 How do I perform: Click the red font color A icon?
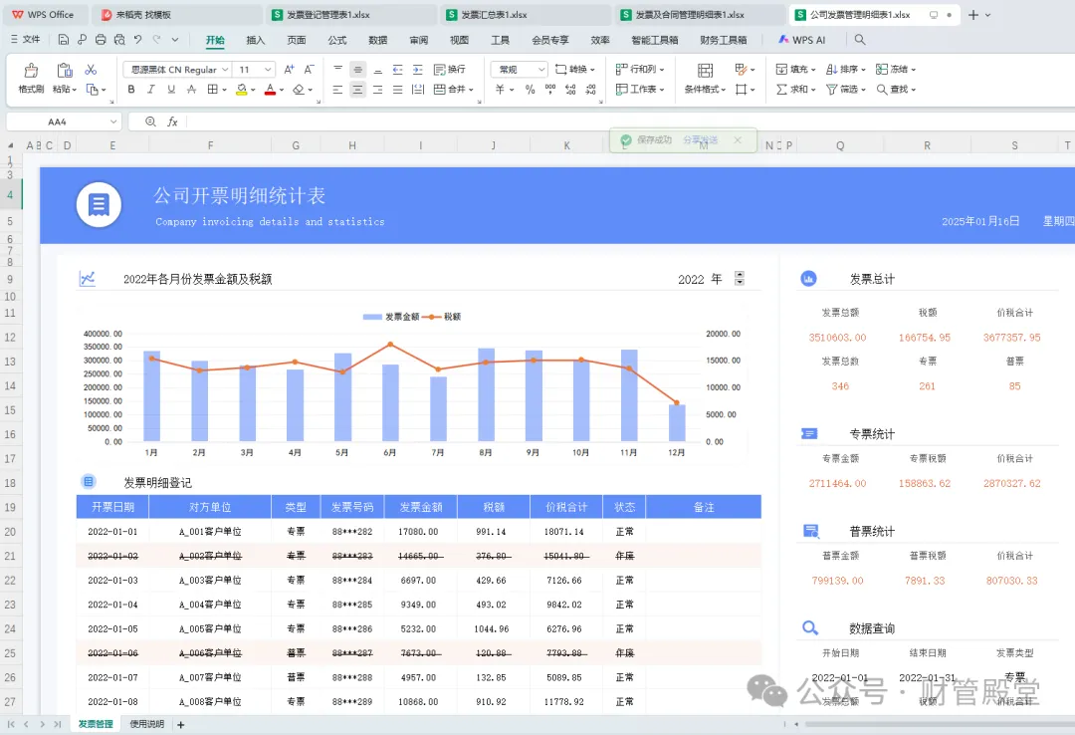tap(270, 90)
